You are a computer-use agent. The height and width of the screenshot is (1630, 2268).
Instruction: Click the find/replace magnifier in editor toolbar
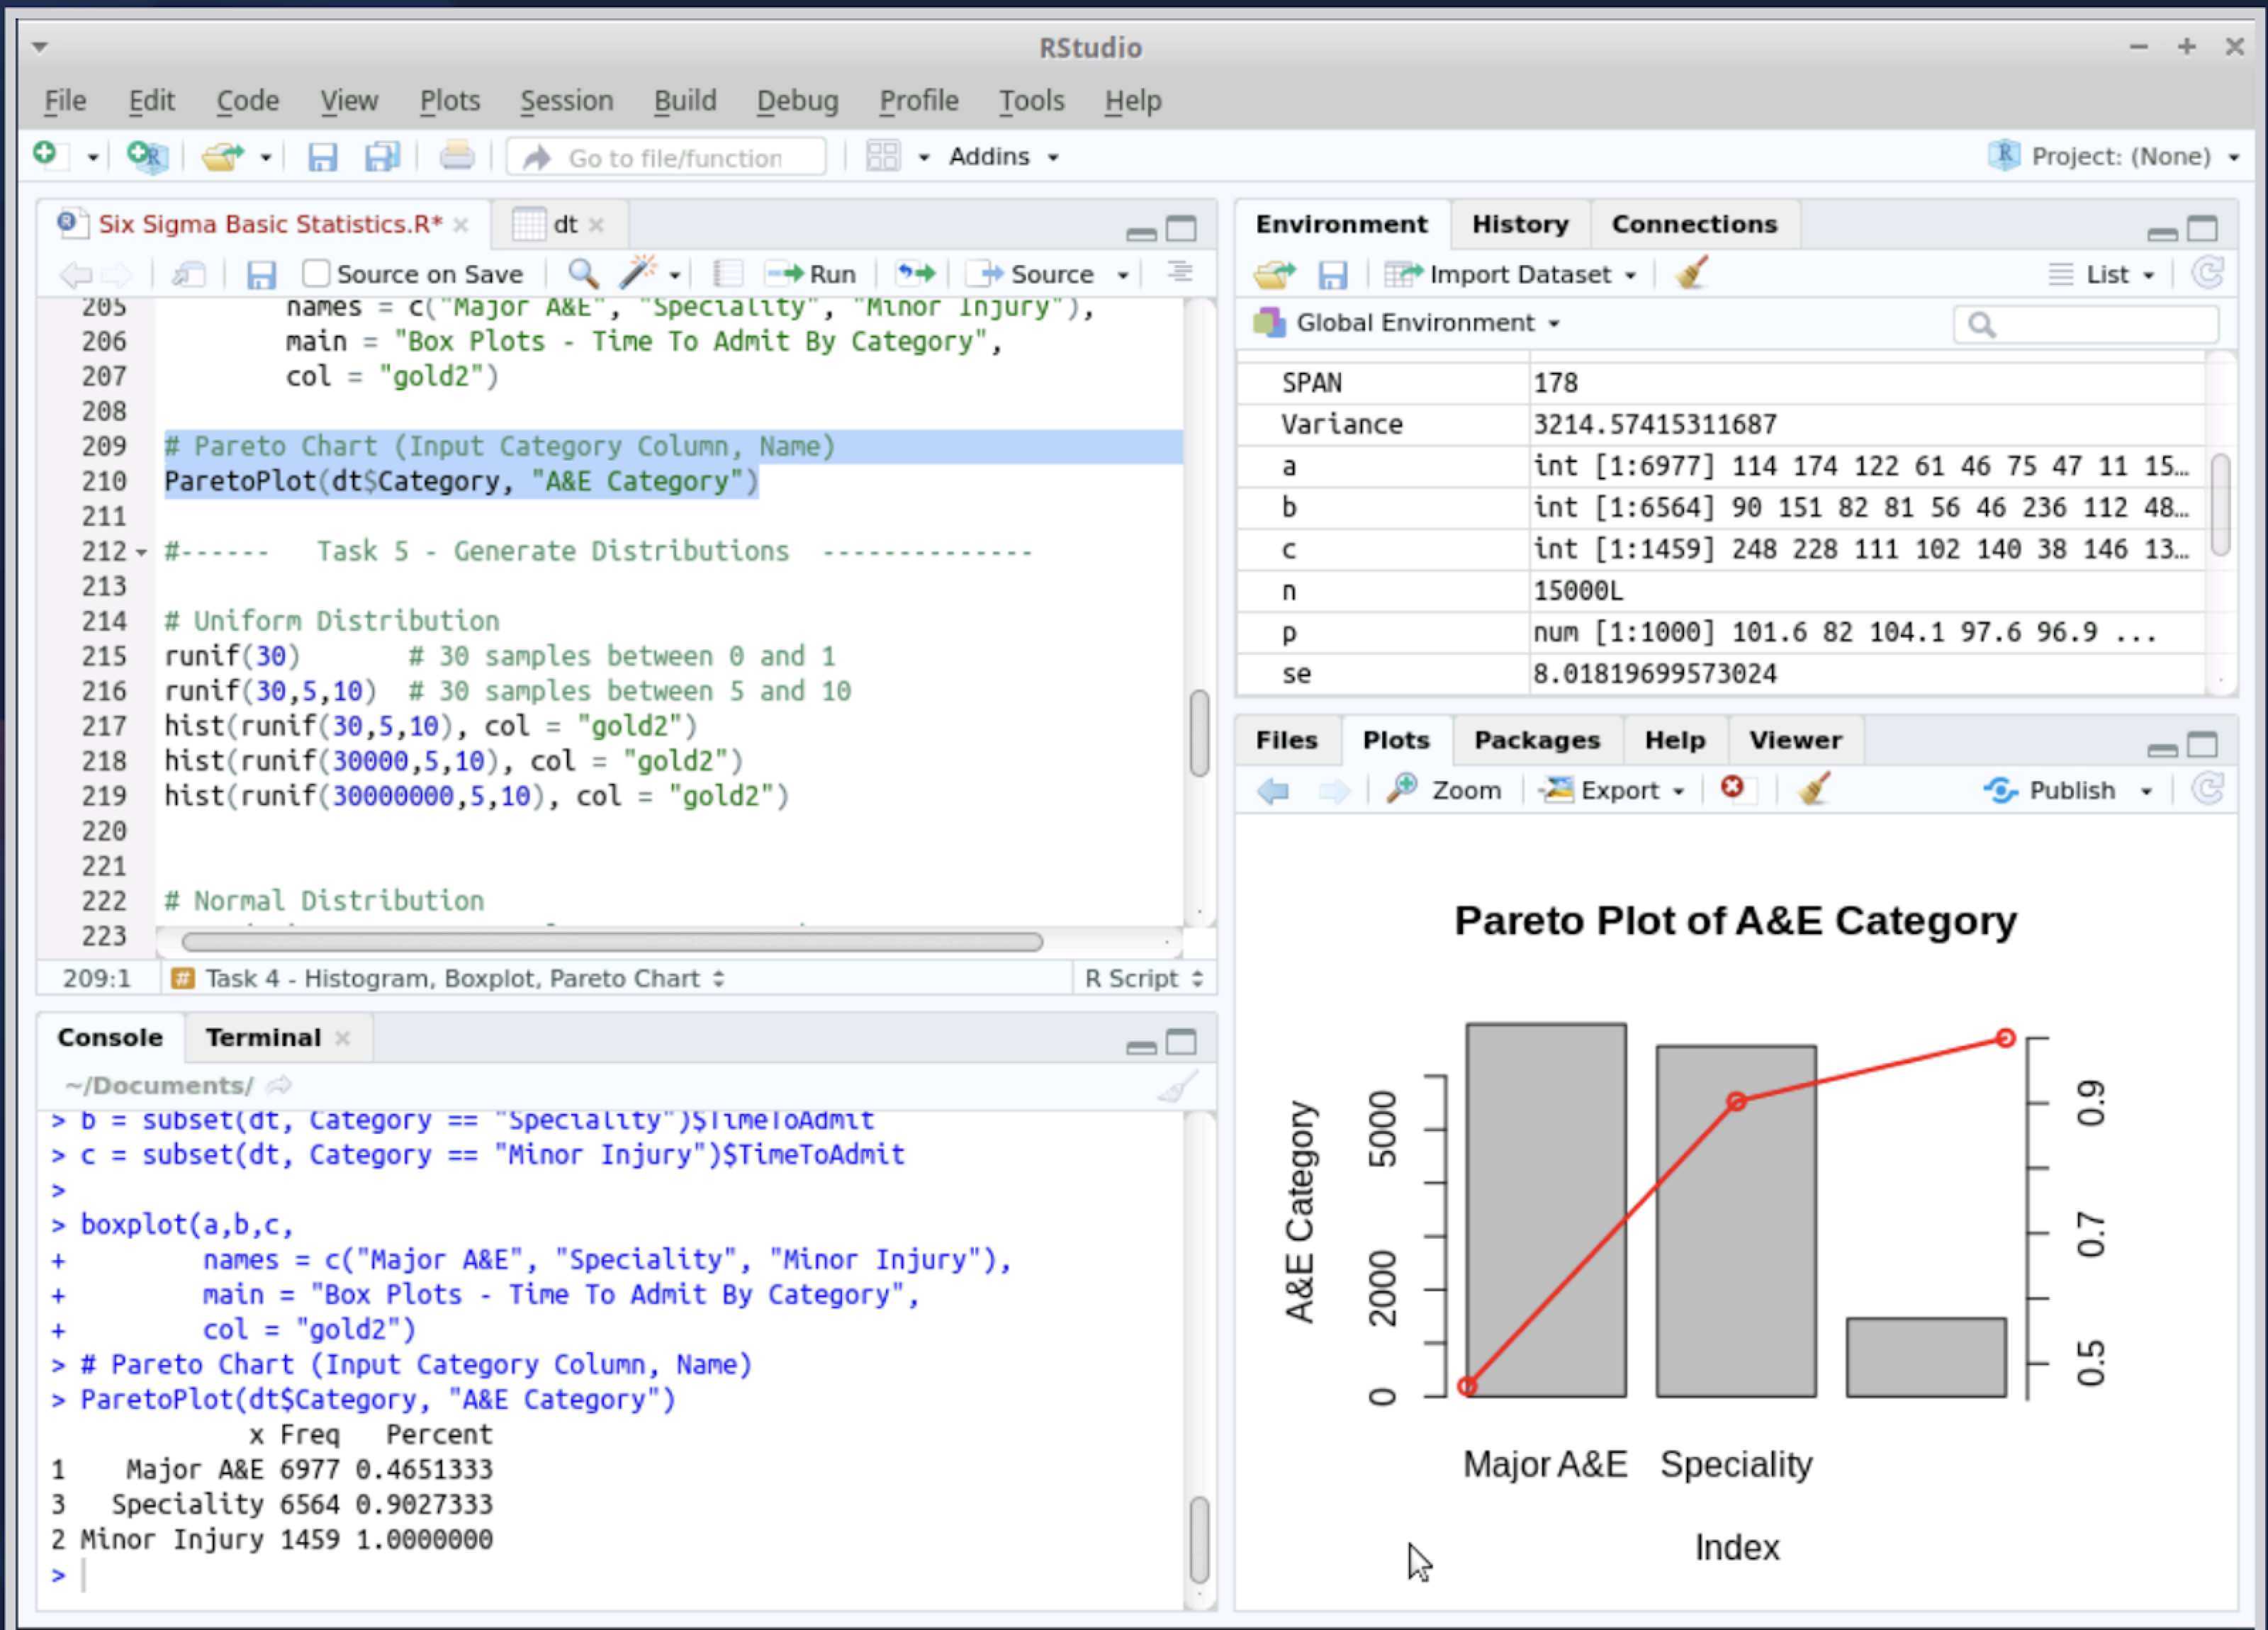[583, 273]
